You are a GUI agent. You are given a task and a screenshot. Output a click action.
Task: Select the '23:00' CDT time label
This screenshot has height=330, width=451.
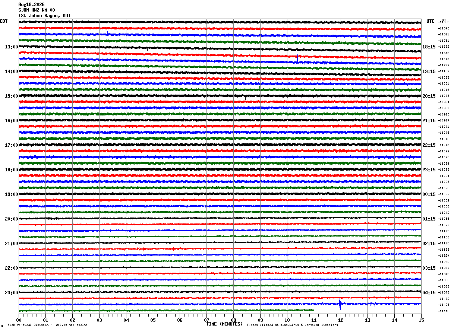coord(12,293)
